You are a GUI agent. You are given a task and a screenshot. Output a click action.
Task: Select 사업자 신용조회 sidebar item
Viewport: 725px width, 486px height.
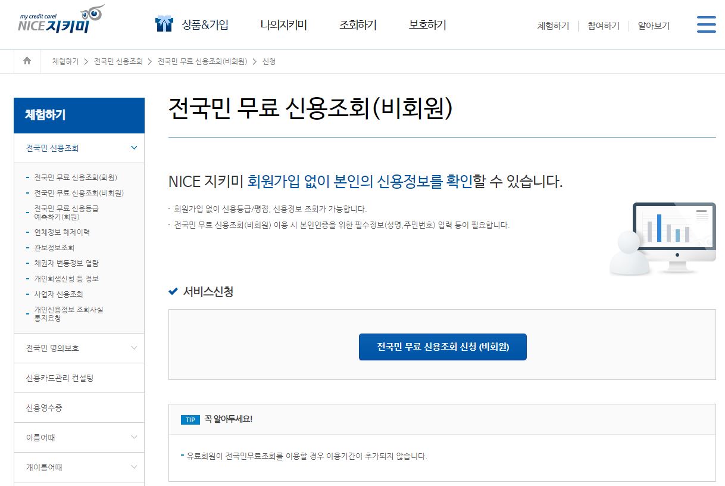pyautogui.click(x=58, y=294)
